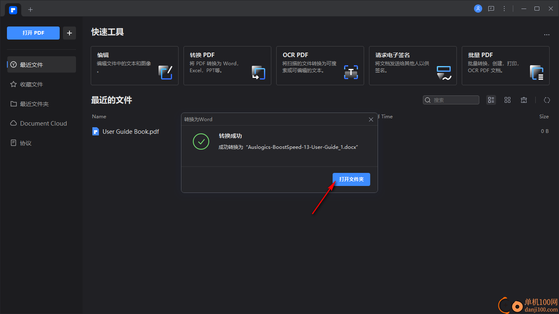This screenshot has width=559, height=314.
Task: Open the 编辑 quick tool card
Action: [x=134, y=66]
